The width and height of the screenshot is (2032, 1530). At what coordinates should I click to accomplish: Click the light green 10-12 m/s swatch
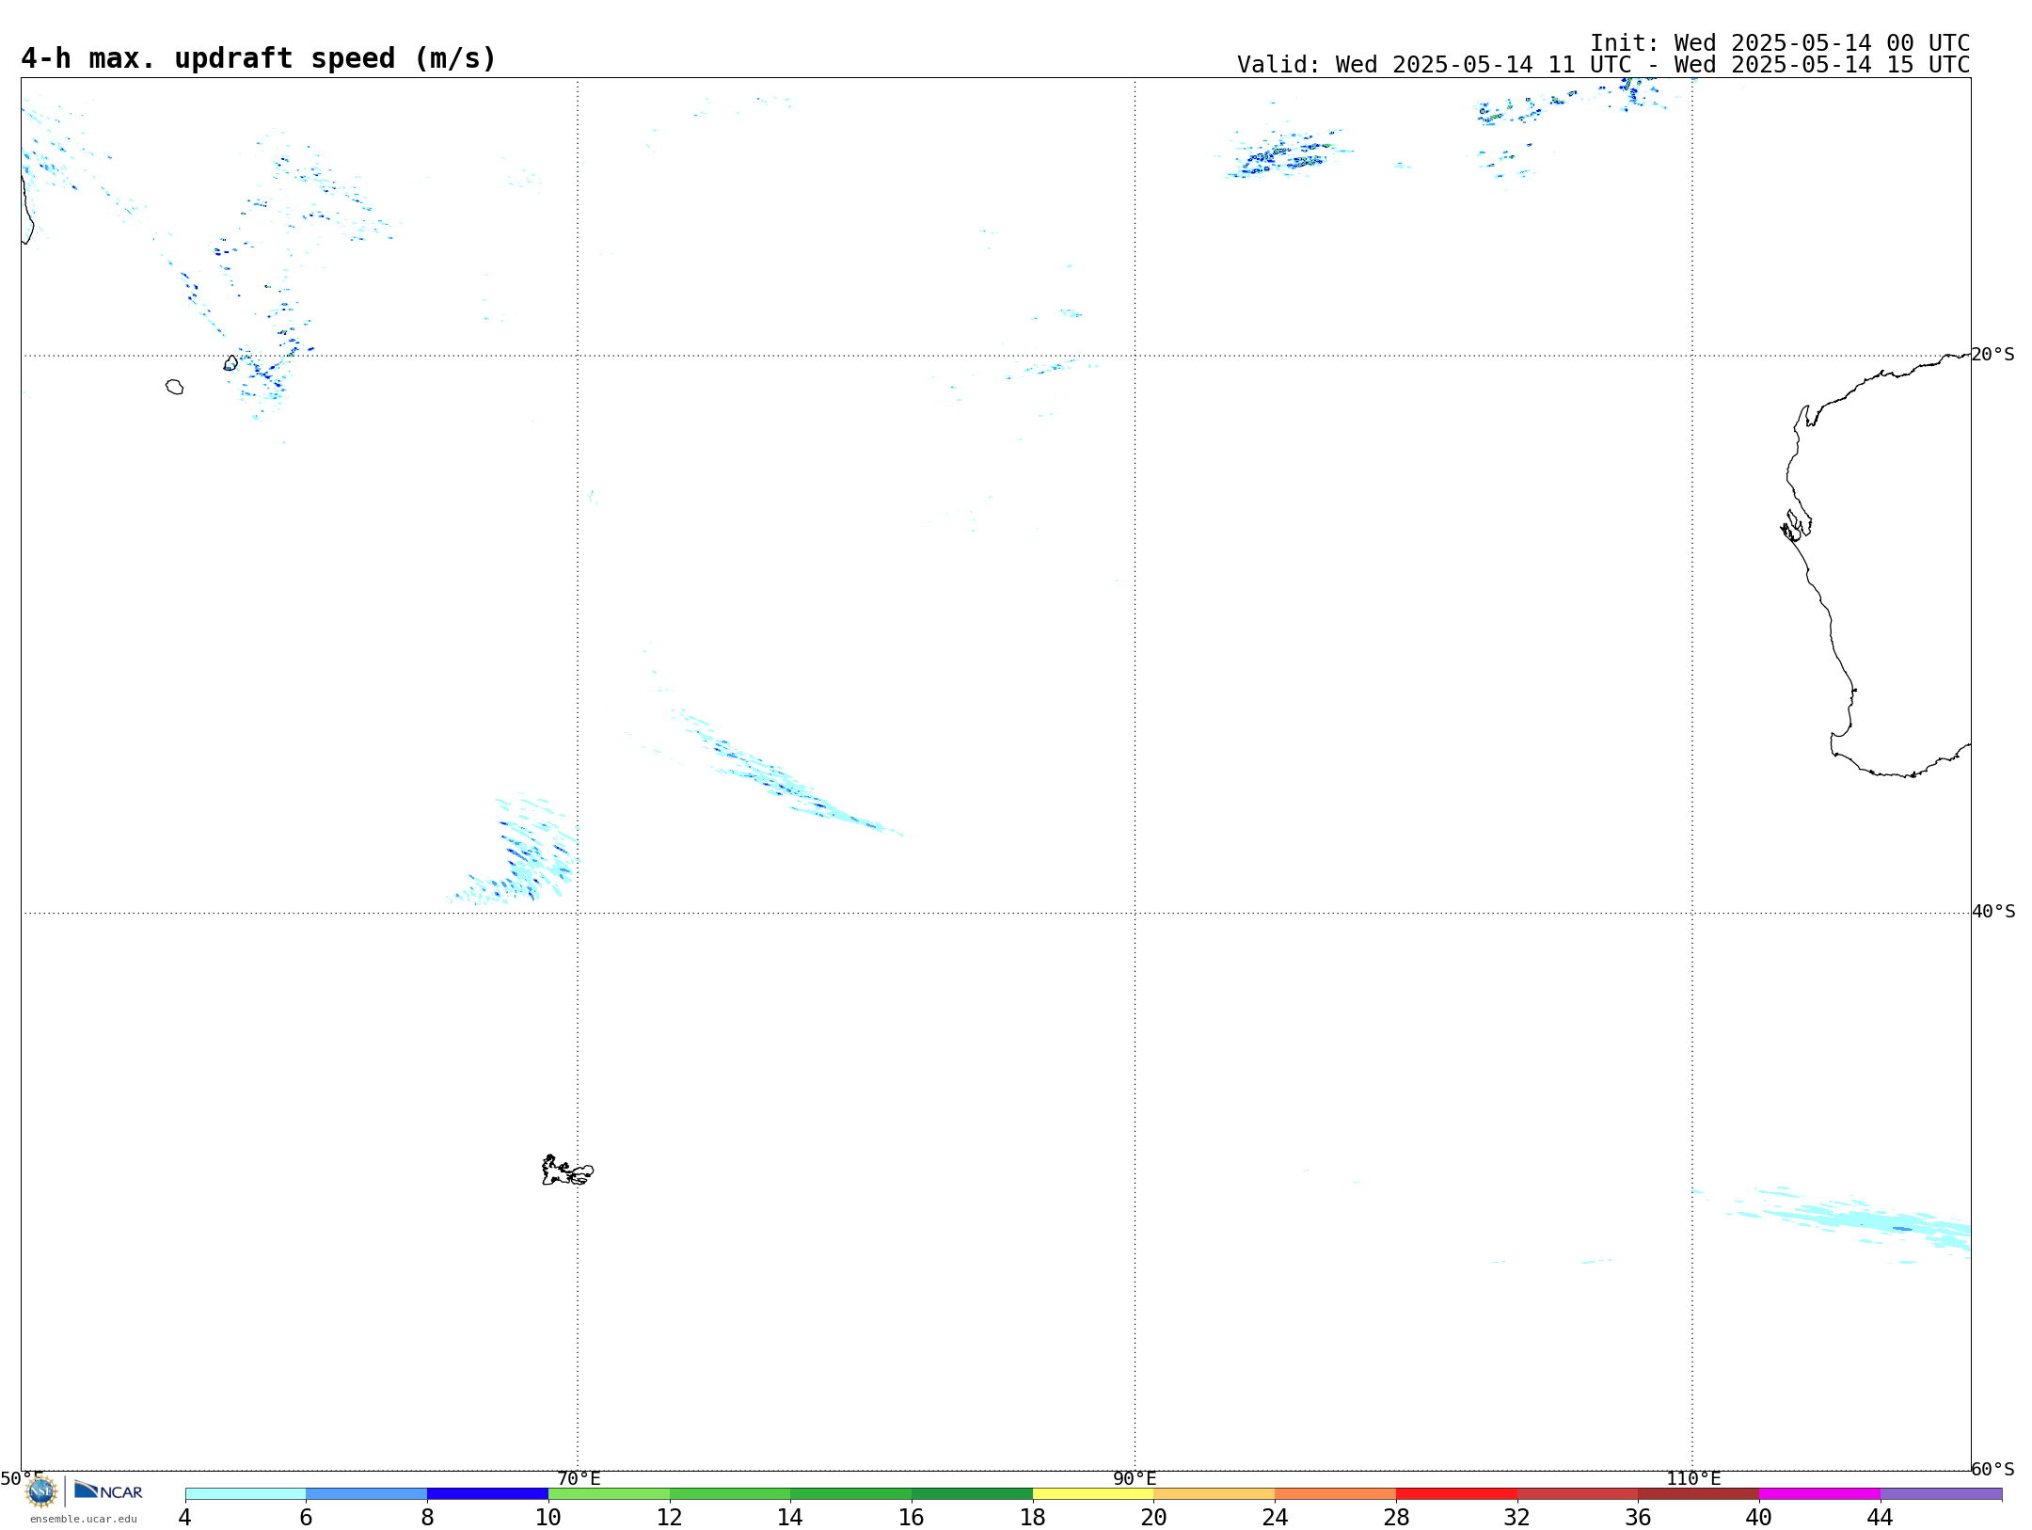click(609, 1493)
